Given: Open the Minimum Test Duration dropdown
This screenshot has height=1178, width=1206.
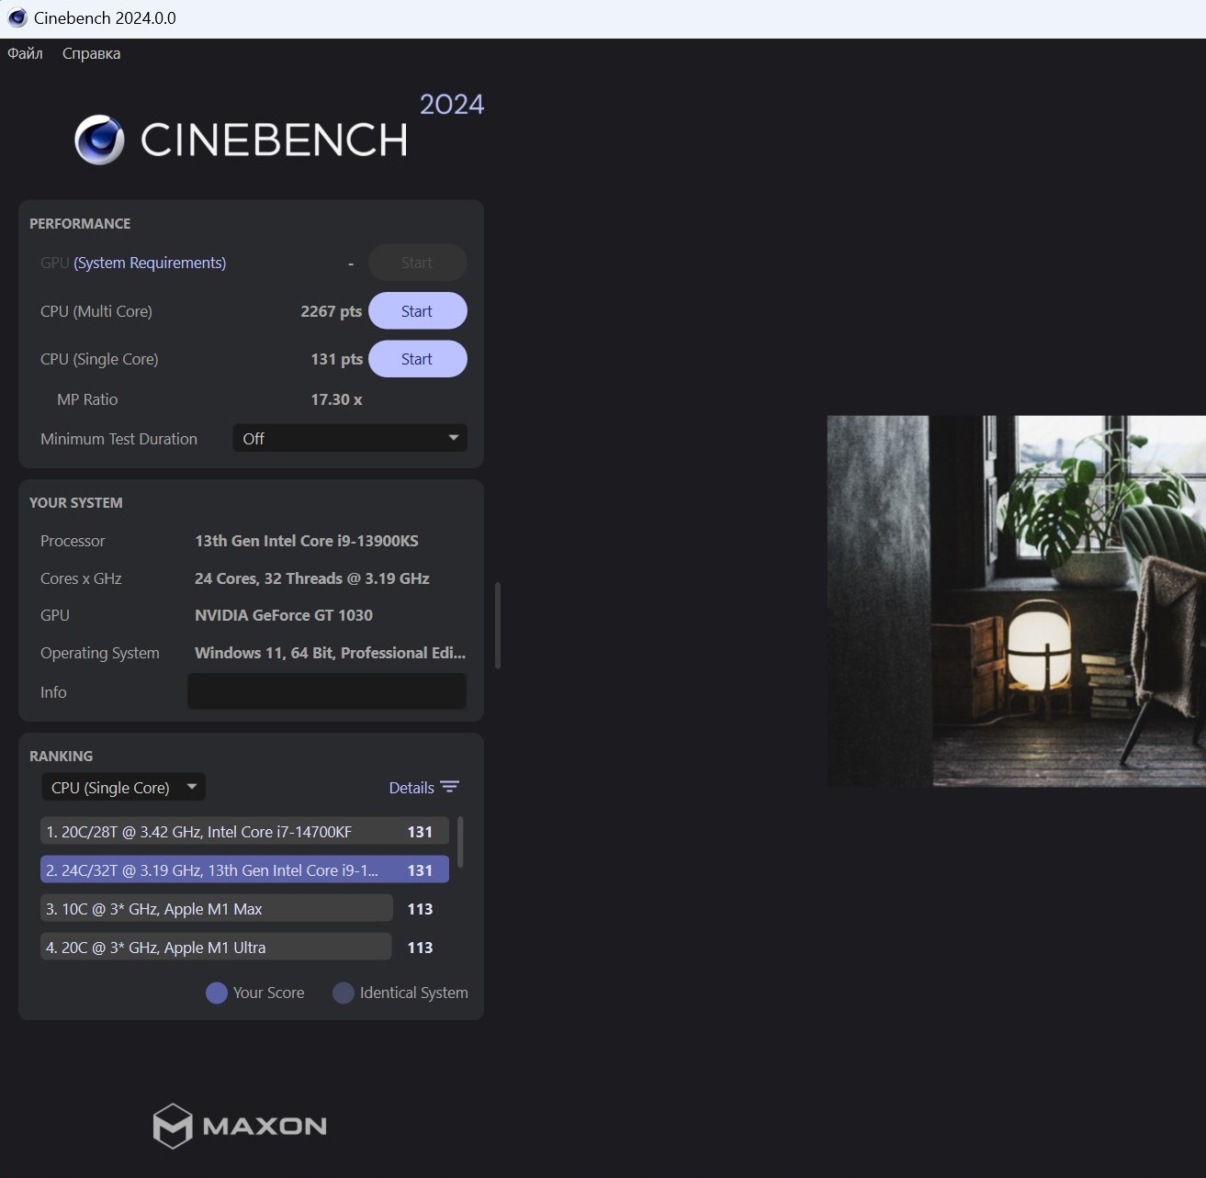Looking at the screenshot, I should tap(349, 439).
